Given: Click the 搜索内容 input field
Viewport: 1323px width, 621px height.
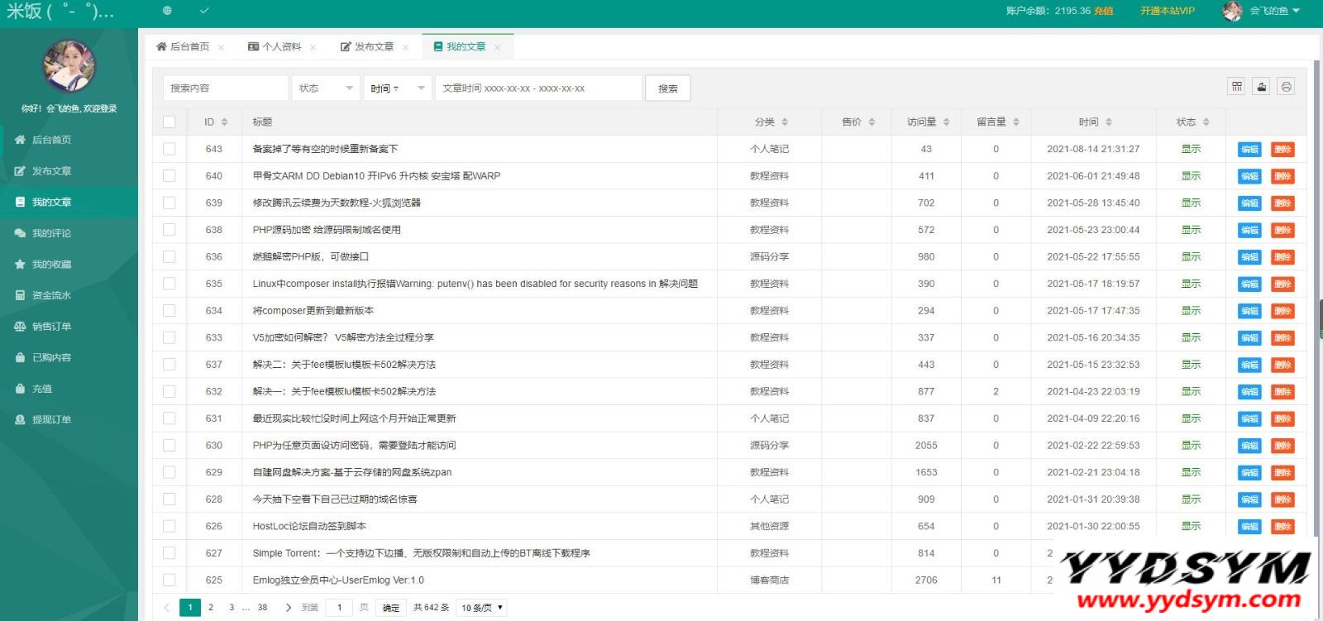Looking at the screenshot, I should coord(225,88).
